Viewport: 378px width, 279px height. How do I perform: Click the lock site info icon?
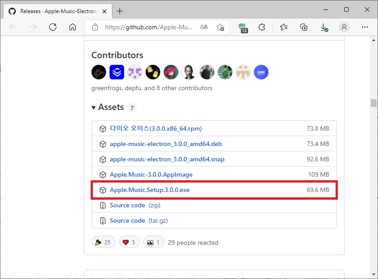coord(95,27)
